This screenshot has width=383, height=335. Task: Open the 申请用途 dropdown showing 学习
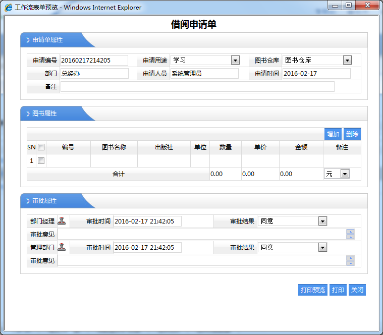click(x=235, y=61)
